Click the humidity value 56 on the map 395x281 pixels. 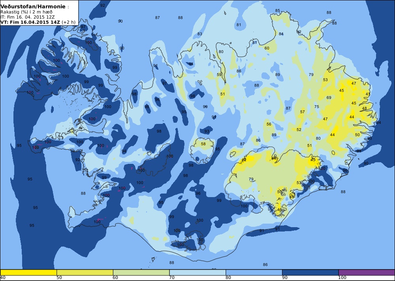tap(269, 124)
